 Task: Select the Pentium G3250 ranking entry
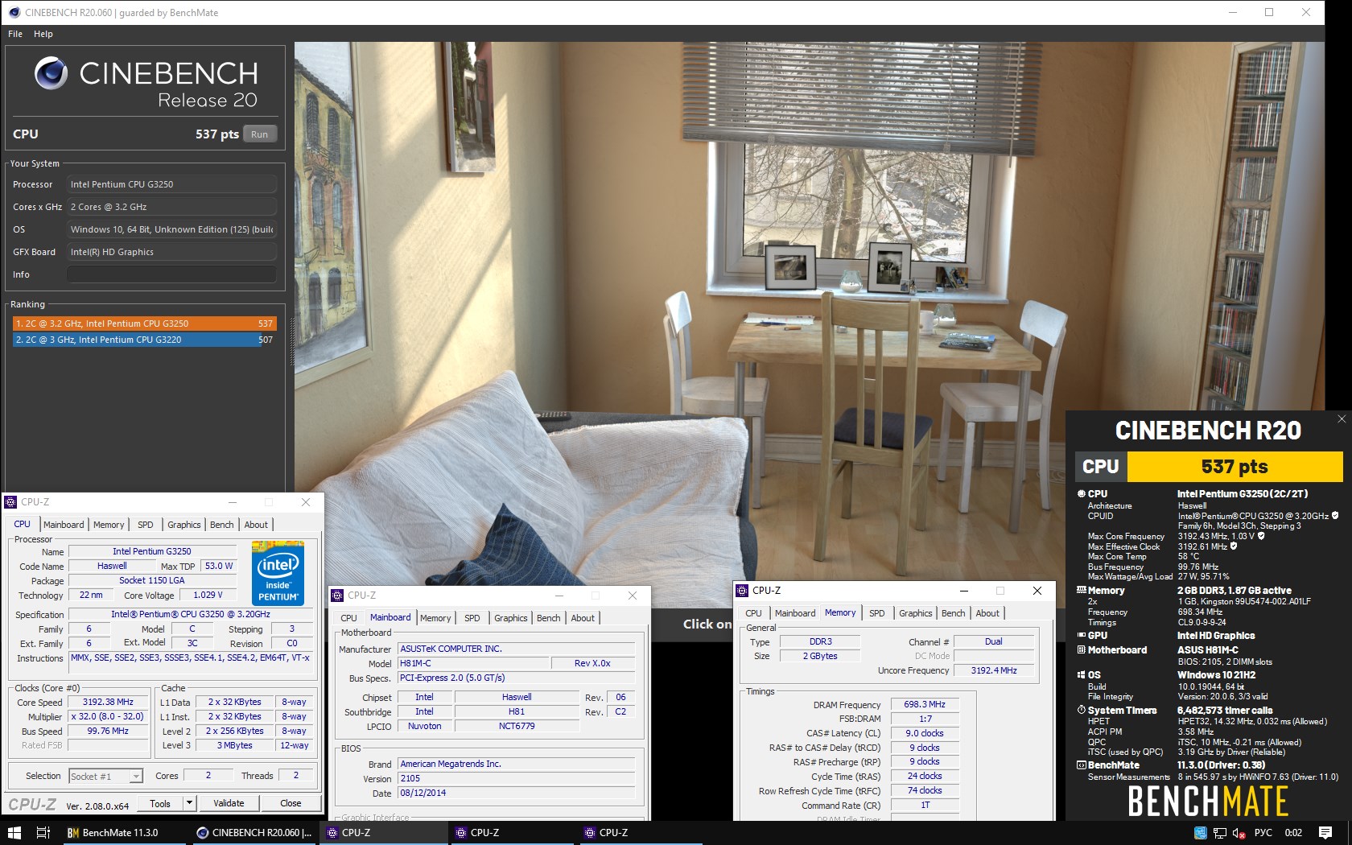pyautogui.click(x=144, y=324)
